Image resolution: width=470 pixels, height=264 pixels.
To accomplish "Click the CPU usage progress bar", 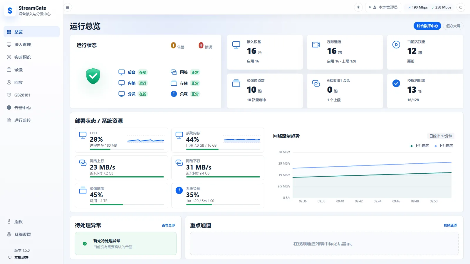I will [127, 149].
